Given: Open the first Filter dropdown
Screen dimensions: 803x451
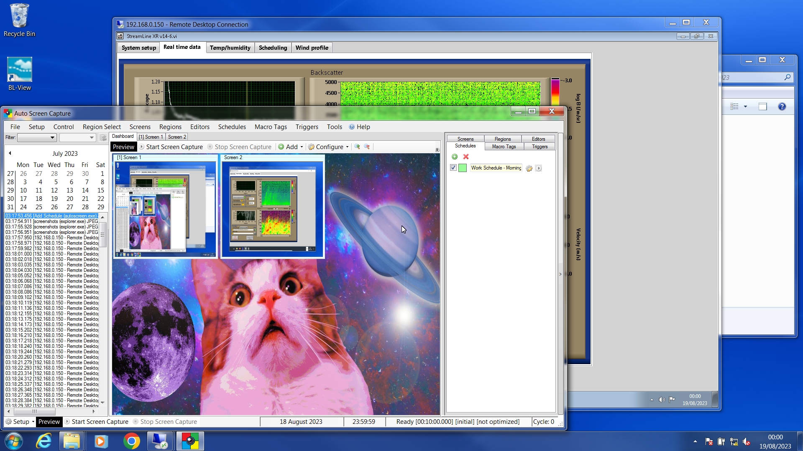Looking at the screenshot, I should [37, 137].
